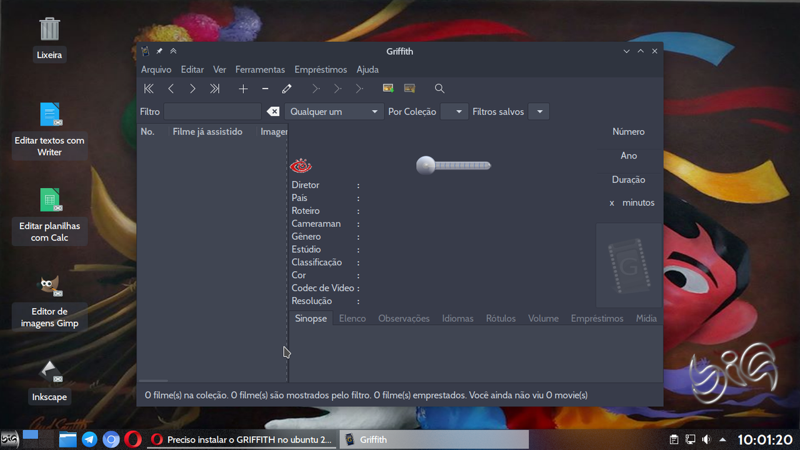Select the Inkscape desktop icon

click(x=49, y=381)
